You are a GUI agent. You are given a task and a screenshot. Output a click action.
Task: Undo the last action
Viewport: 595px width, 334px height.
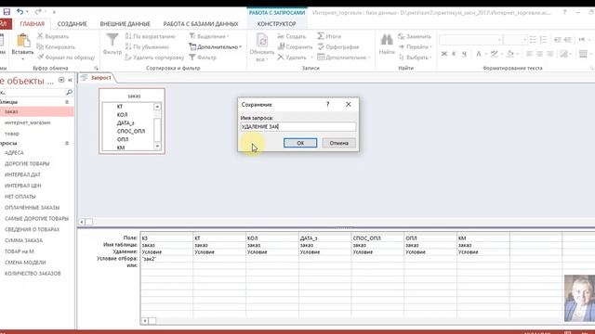pos(20,12)
